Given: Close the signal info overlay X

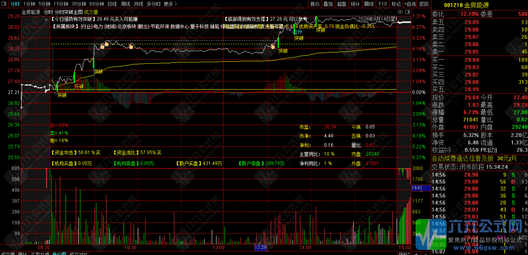Looking at the screenshot, I should pos(46,20).
